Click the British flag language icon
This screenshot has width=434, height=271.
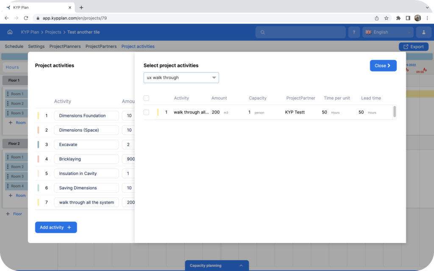tap(368, 32)
